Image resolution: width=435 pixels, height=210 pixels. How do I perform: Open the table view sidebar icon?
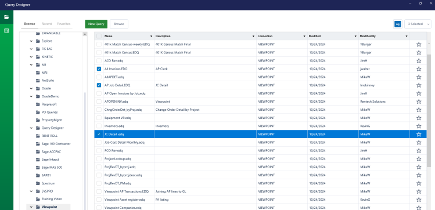[6, 31]
